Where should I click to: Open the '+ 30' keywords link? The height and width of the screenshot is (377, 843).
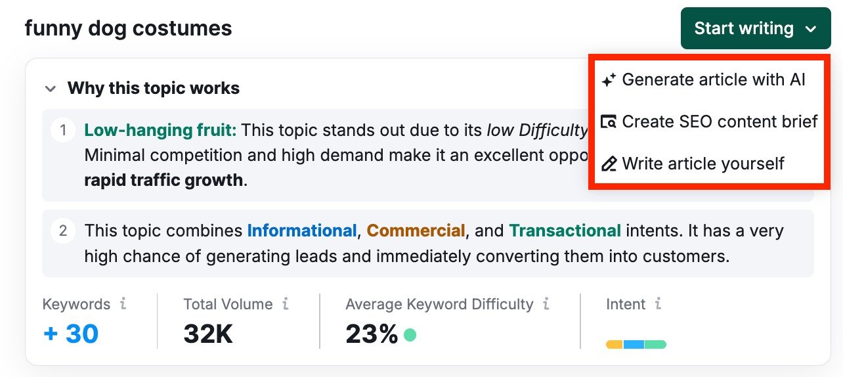[x=71, y=334]
